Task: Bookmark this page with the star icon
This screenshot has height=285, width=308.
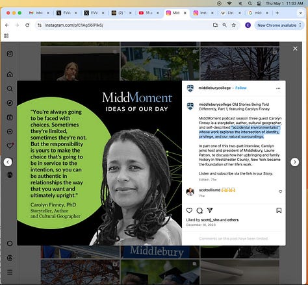Action: 234,25
